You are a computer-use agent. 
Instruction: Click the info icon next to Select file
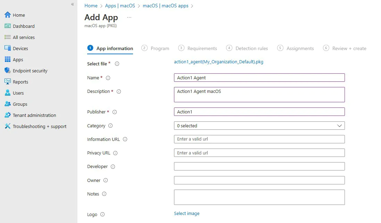(117, 64)
